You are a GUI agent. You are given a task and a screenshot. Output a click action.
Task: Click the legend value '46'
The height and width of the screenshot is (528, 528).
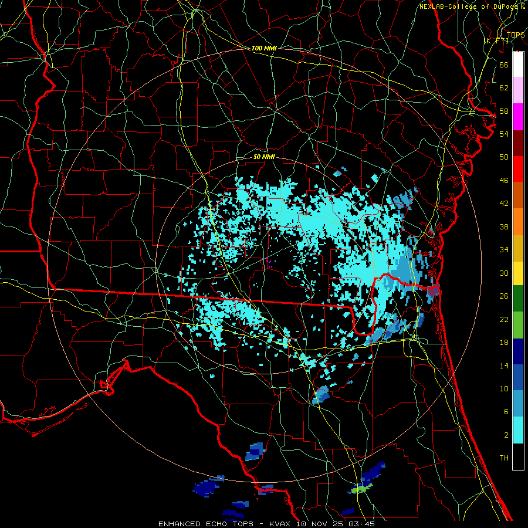[x=504, y=180]
